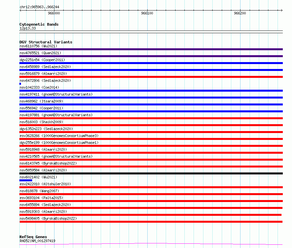Click the magenta RAD52 gene line
This screenshot has width=292, height=248.
151,244
